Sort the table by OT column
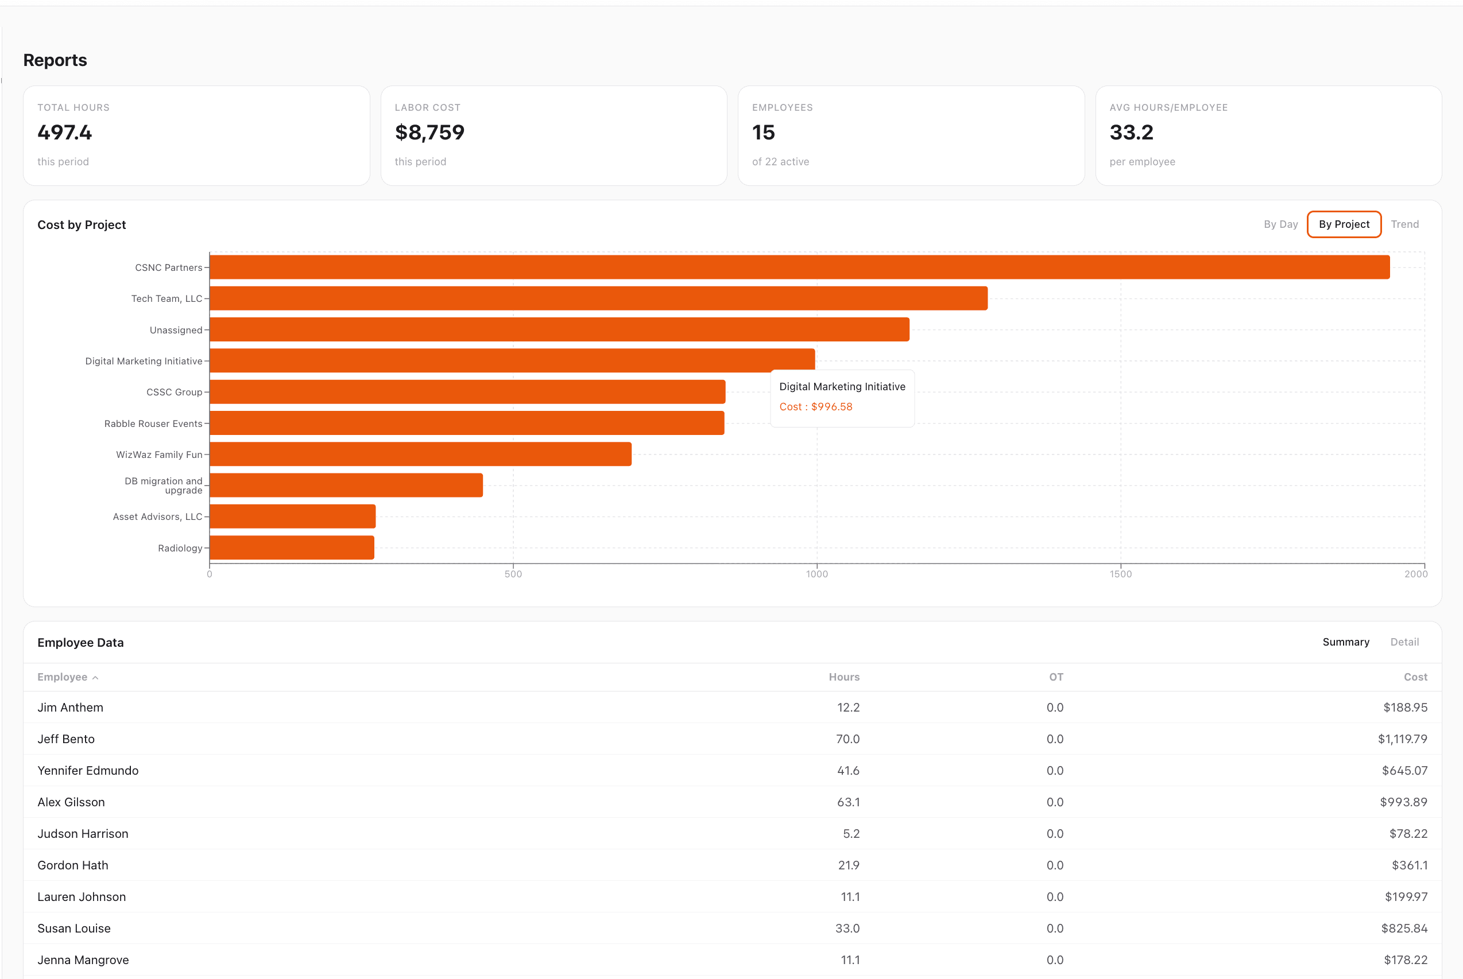1463x979 pixels. pos(1056,677)
